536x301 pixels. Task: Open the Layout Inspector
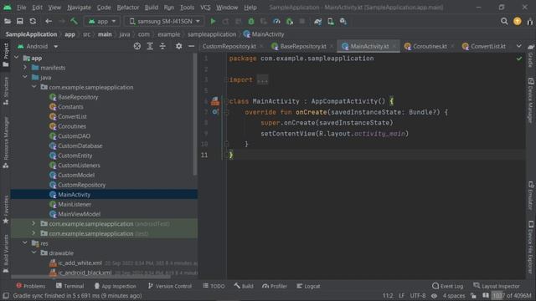[497, 286]
